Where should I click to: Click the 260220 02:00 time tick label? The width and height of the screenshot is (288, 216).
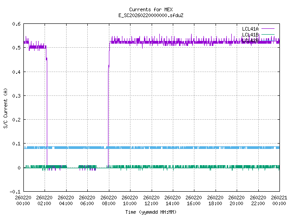pos(45,200)
